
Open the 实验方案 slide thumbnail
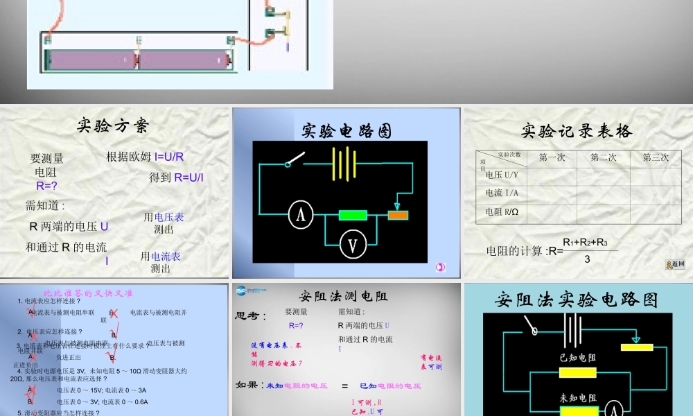[114, 192]
